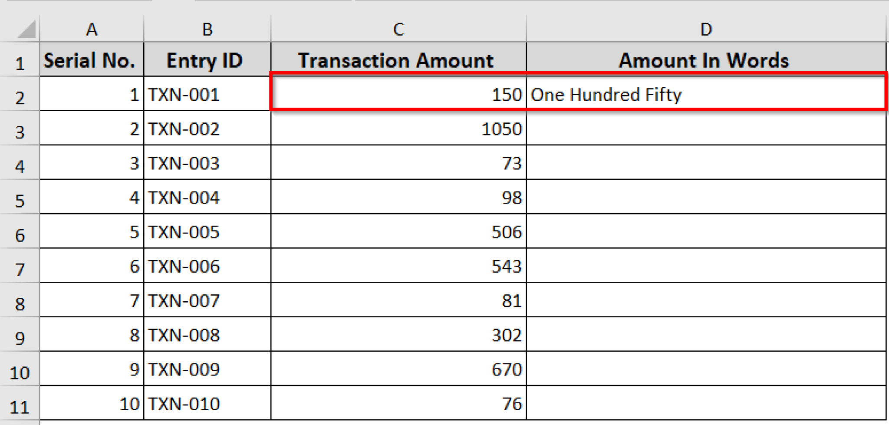Select column header A
This screenshot has height=425, width=889.
(91, 29)
